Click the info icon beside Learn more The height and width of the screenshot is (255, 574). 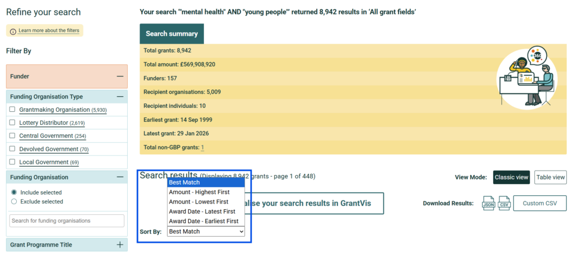[13, 31]
